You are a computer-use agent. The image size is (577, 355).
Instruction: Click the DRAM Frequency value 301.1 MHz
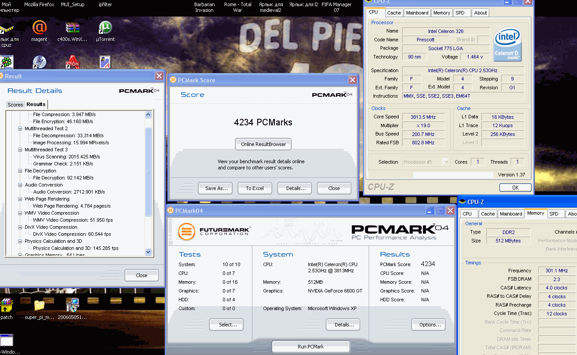pyautogui.click(x=557, y=271)
